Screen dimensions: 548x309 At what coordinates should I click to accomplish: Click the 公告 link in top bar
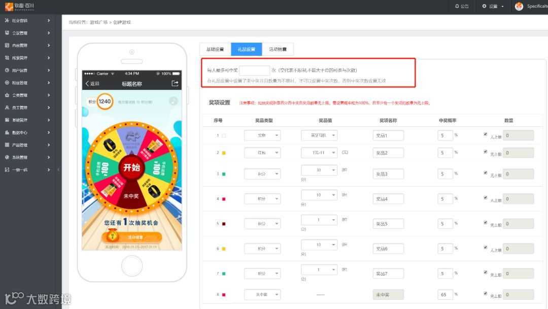[x=462, y=6]
